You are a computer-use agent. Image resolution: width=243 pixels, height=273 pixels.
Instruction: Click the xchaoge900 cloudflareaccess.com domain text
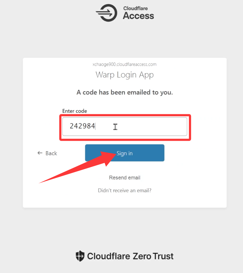point(125,65)
